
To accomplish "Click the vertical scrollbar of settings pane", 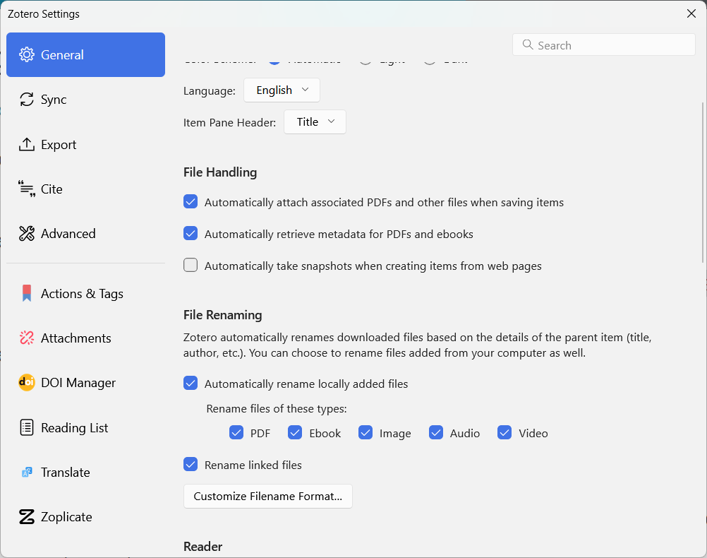I will (x=702, y=184).
